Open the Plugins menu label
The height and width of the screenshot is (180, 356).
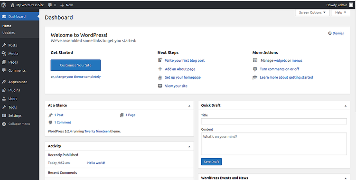tap(14, 90)
